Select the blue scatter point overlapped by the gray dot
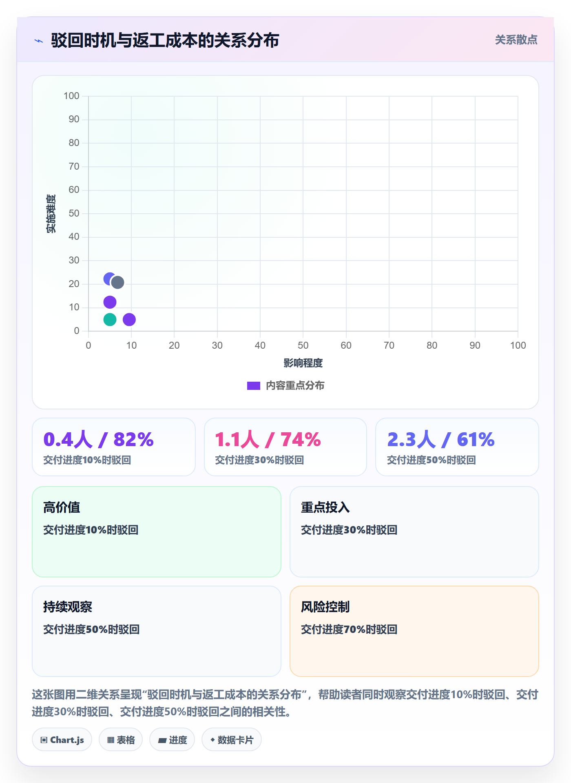Screen dimensions: 571x783 pos(108,279)
